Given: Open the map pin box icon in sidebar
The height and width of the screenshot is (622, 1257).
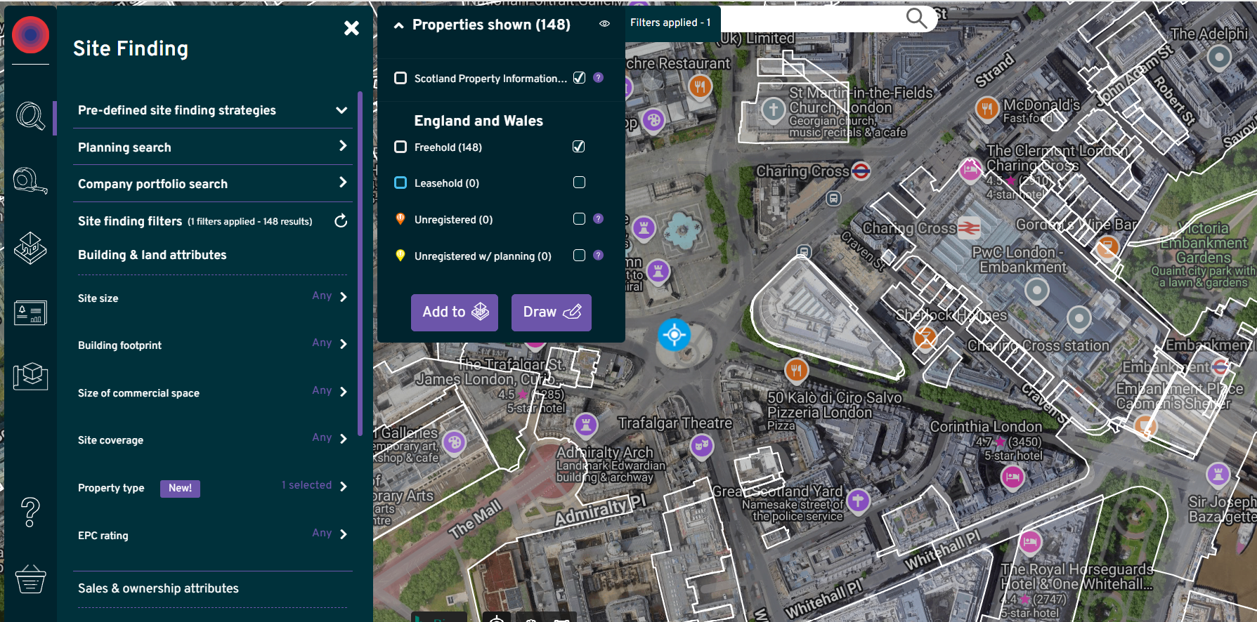Looking at the screenshot, I should (30, 376).
